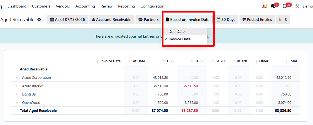Sort by the Total column
This screenshot has height=125, width=313.
(x=286, y=61)
